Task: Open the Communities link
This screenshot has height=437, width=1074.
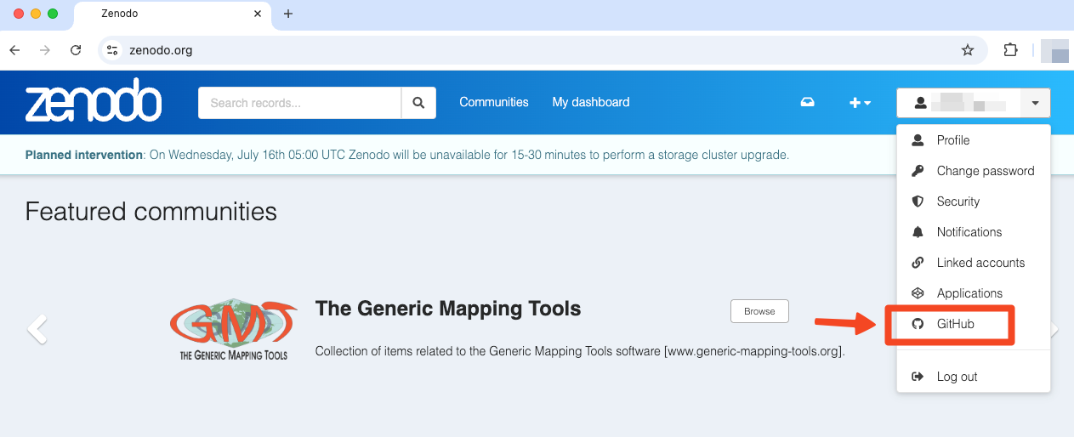Action: [494, 102]
